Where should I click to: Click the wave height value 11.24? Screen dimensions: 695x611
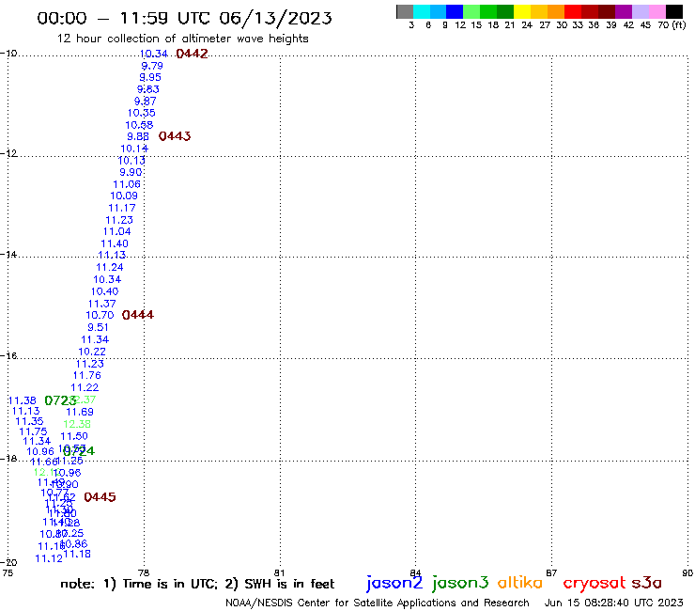(x=110, y=268)
